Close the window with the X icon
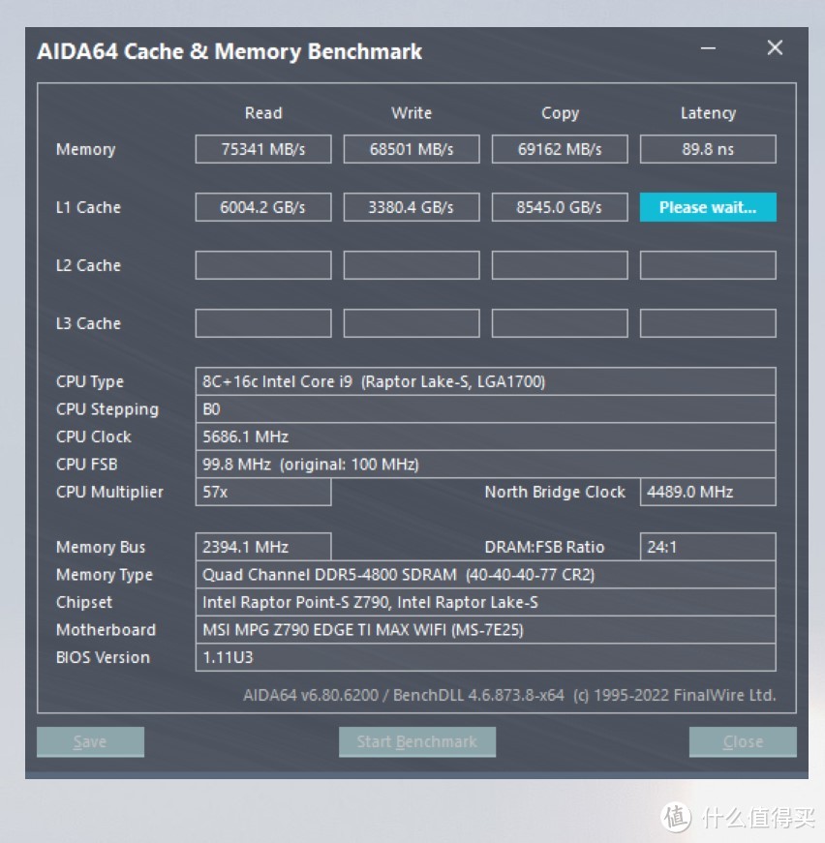The height and width of the screenshot is (843, 825). point(775,47)
